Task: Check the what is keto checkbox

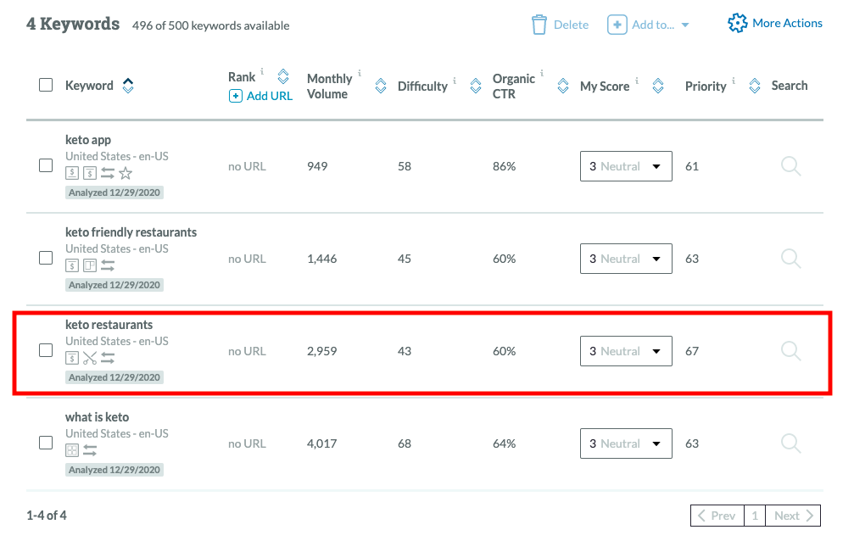Action: coord(46,443)
